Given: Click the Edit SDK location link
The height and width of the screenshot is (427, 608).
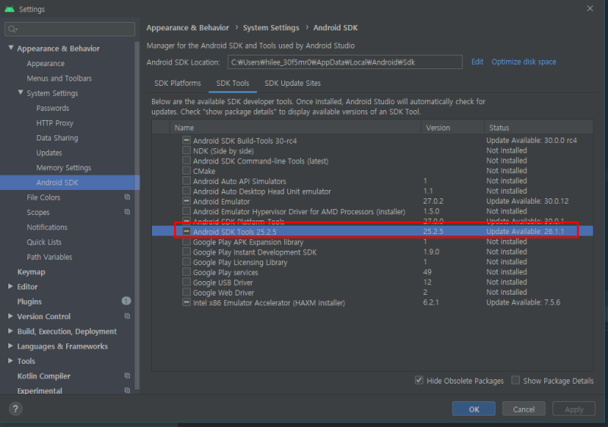Looking at the screenshot, I should tap(477, 62).
